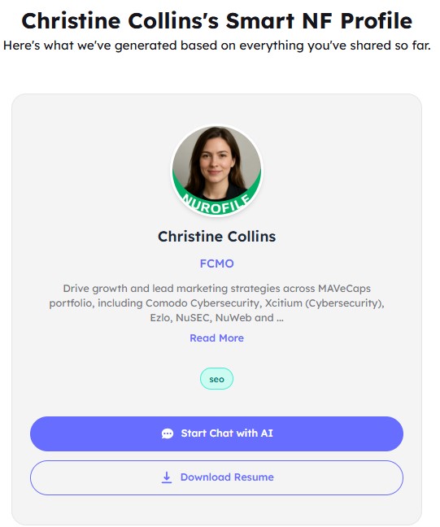Viewport: 440px width, 527px height.
Task: Click the Ezlo, NuSEC, NuWeb text line
Action: pos(217,318)
